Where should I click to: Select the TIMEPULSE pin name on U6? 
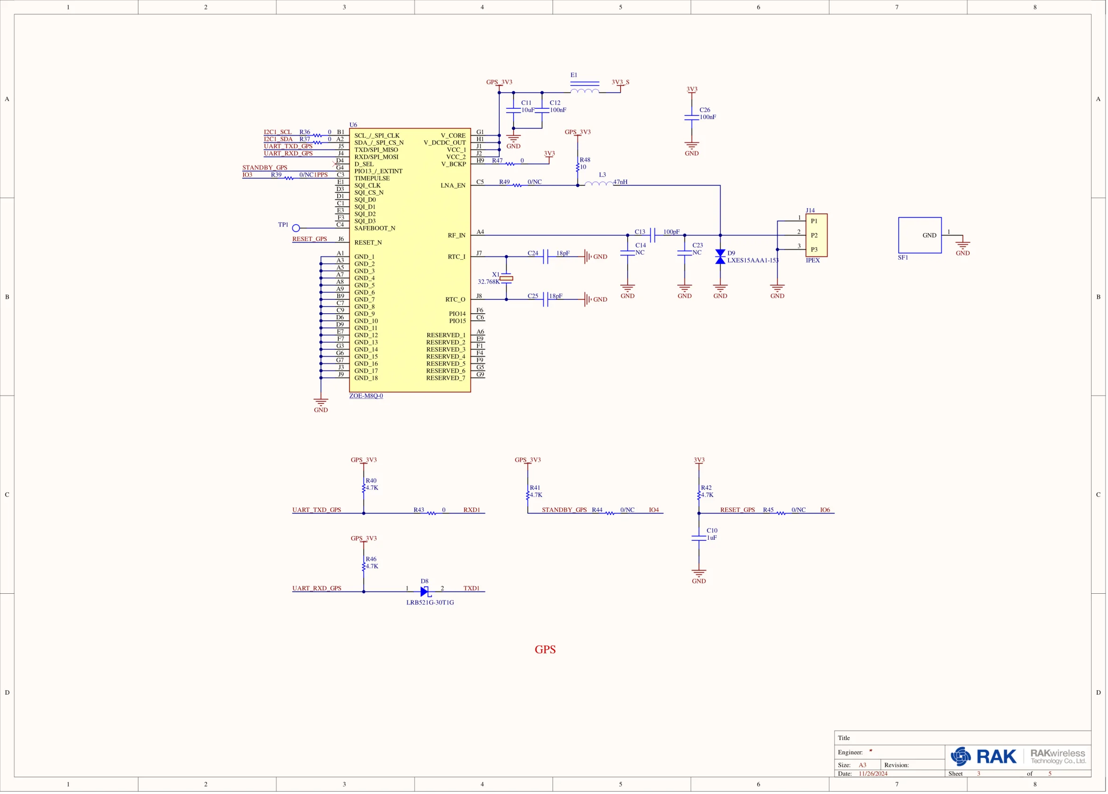372,178
